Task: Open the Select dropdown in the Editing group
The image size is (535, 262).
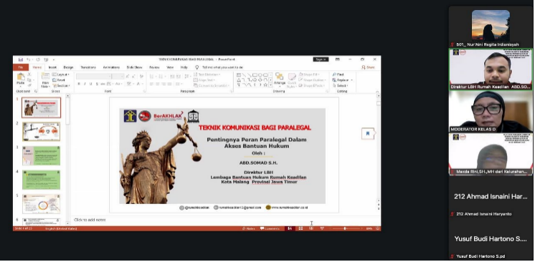Action: 340,85
